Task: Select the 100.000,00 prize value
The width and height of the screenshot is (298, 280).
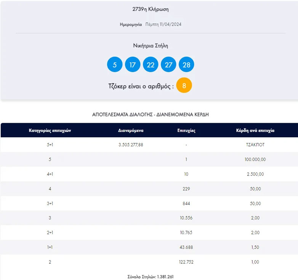Action: (x=255, y=159)
